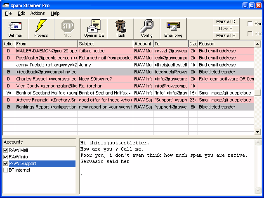Select the Jenny Tackett email row

coord(45,65)
